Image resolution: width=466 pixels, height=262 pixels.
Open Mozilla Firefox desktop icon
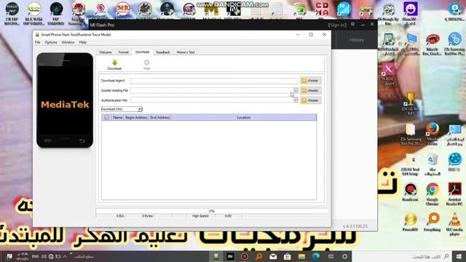(x=432, y=134)
